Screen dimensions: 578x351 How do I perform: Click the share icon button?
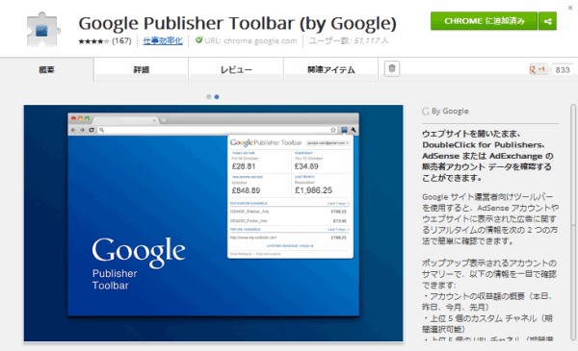[x=547, y=21]
